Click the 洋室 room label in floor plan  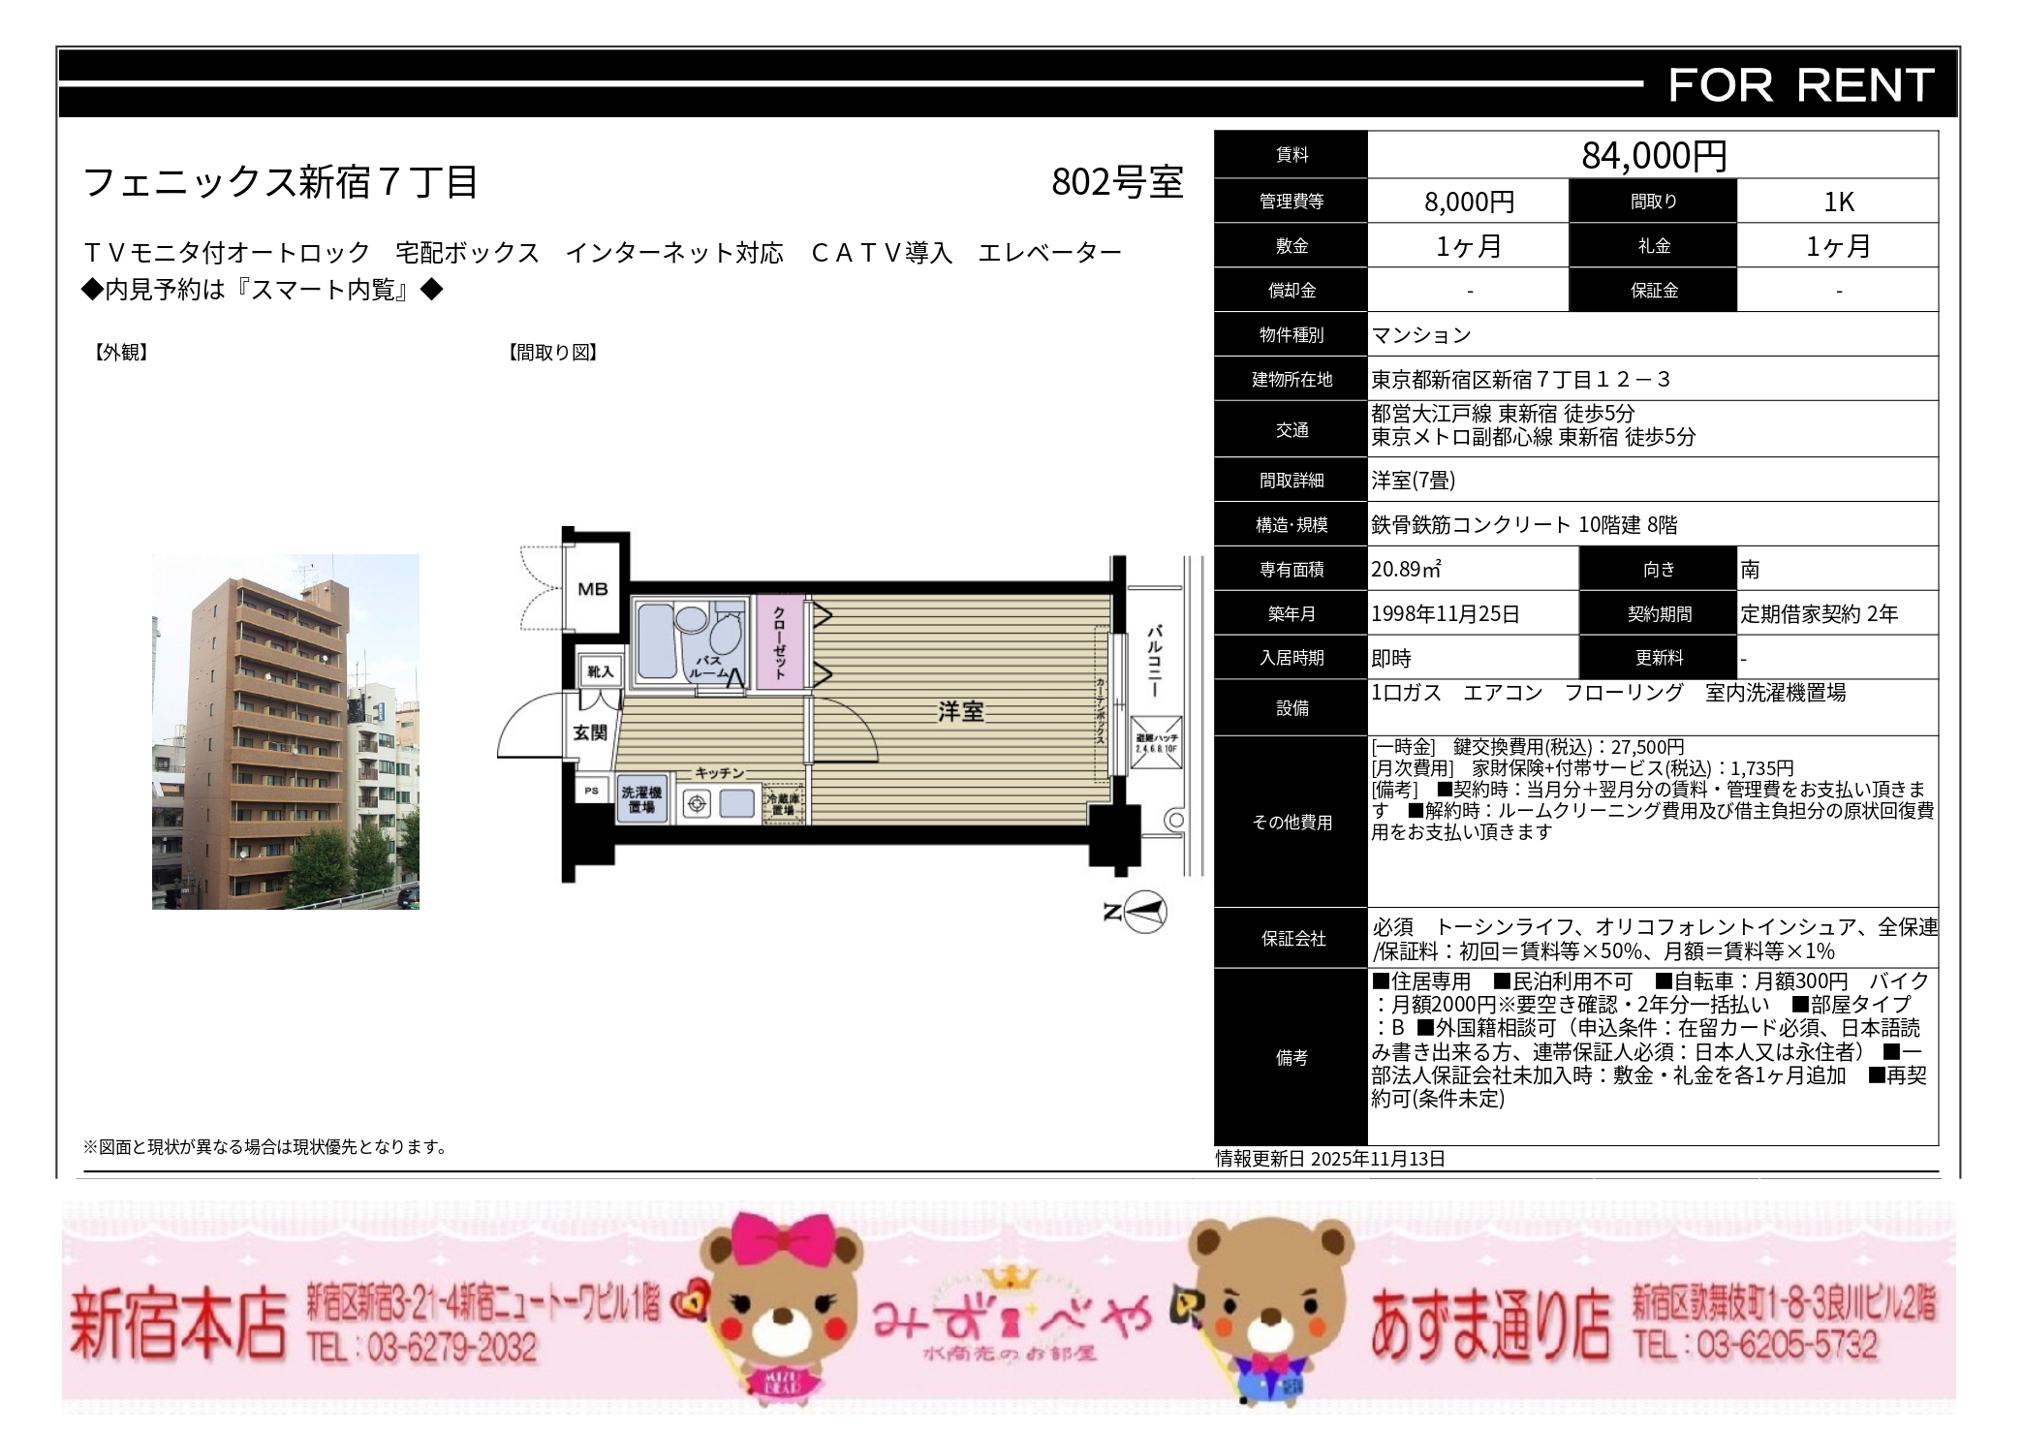pyautogui.click(x=960, y=712)
